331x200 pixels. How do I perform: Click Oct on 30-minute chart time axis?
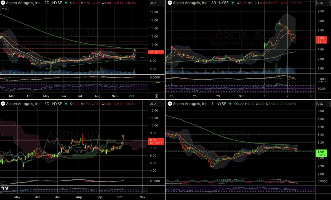click(241, 96)
